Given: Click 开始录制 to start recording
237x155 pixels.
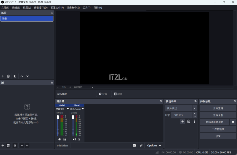Looking at the screenshot, I should click(218, 115).
